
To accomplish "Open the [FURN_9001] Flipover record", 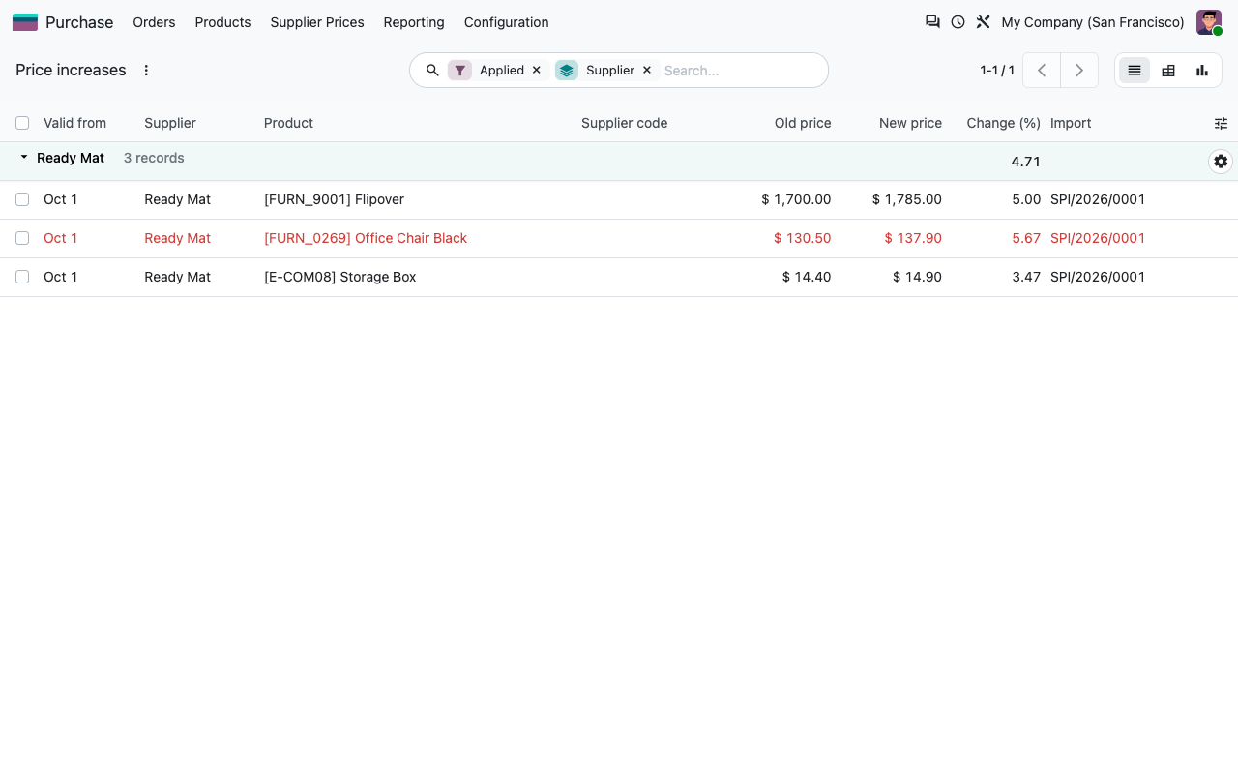I will pyautogui.click(x=334, y=199).
